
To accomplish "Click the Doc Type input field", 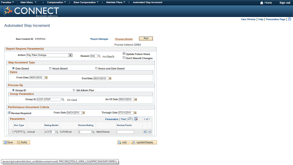I will [18, 132].
